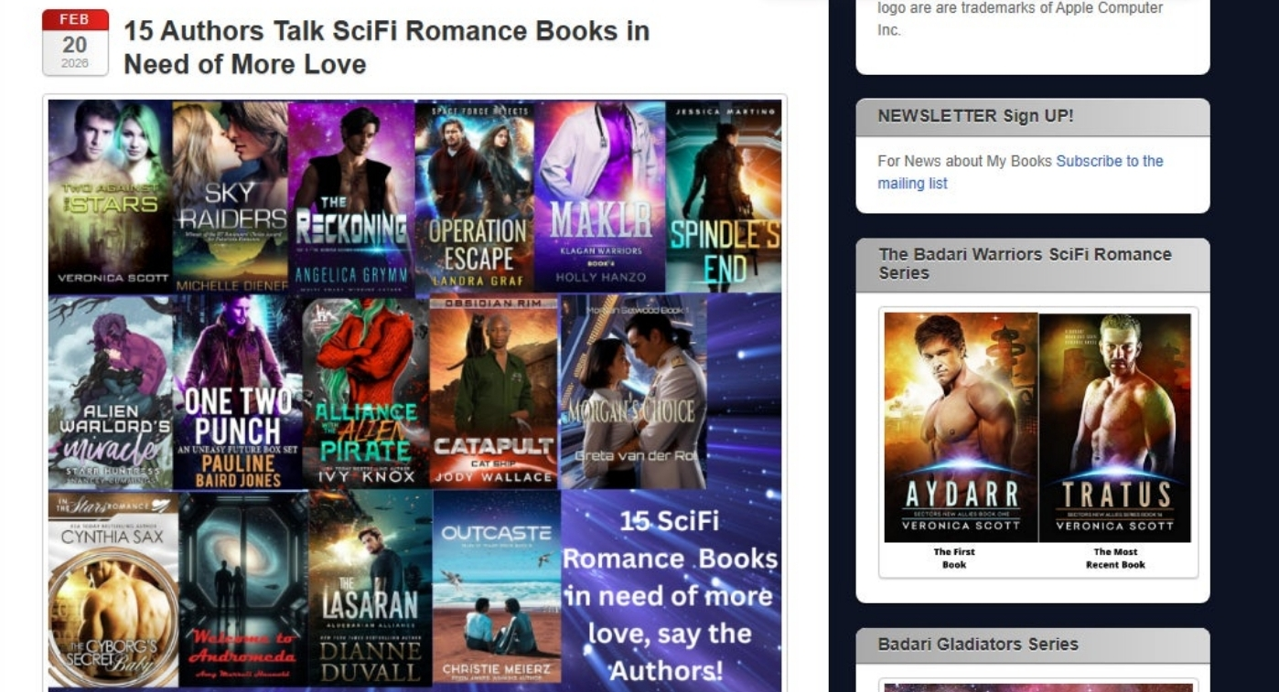This screenshot has height=692, width=1279.
Task: Click the Two Against the Stars cover
Action: coord(110,197)
